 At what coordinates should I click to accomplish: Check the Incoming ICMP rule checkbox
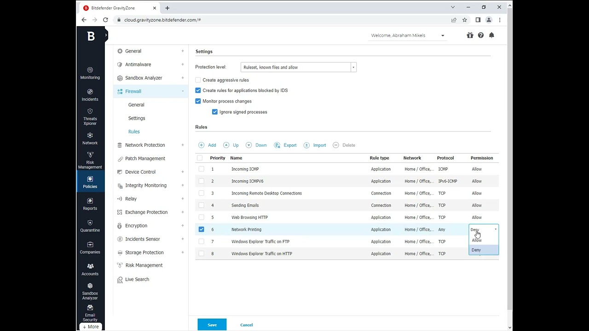(201, 169)
